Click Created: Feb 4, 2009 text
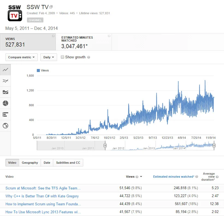 tap(41, 13)
